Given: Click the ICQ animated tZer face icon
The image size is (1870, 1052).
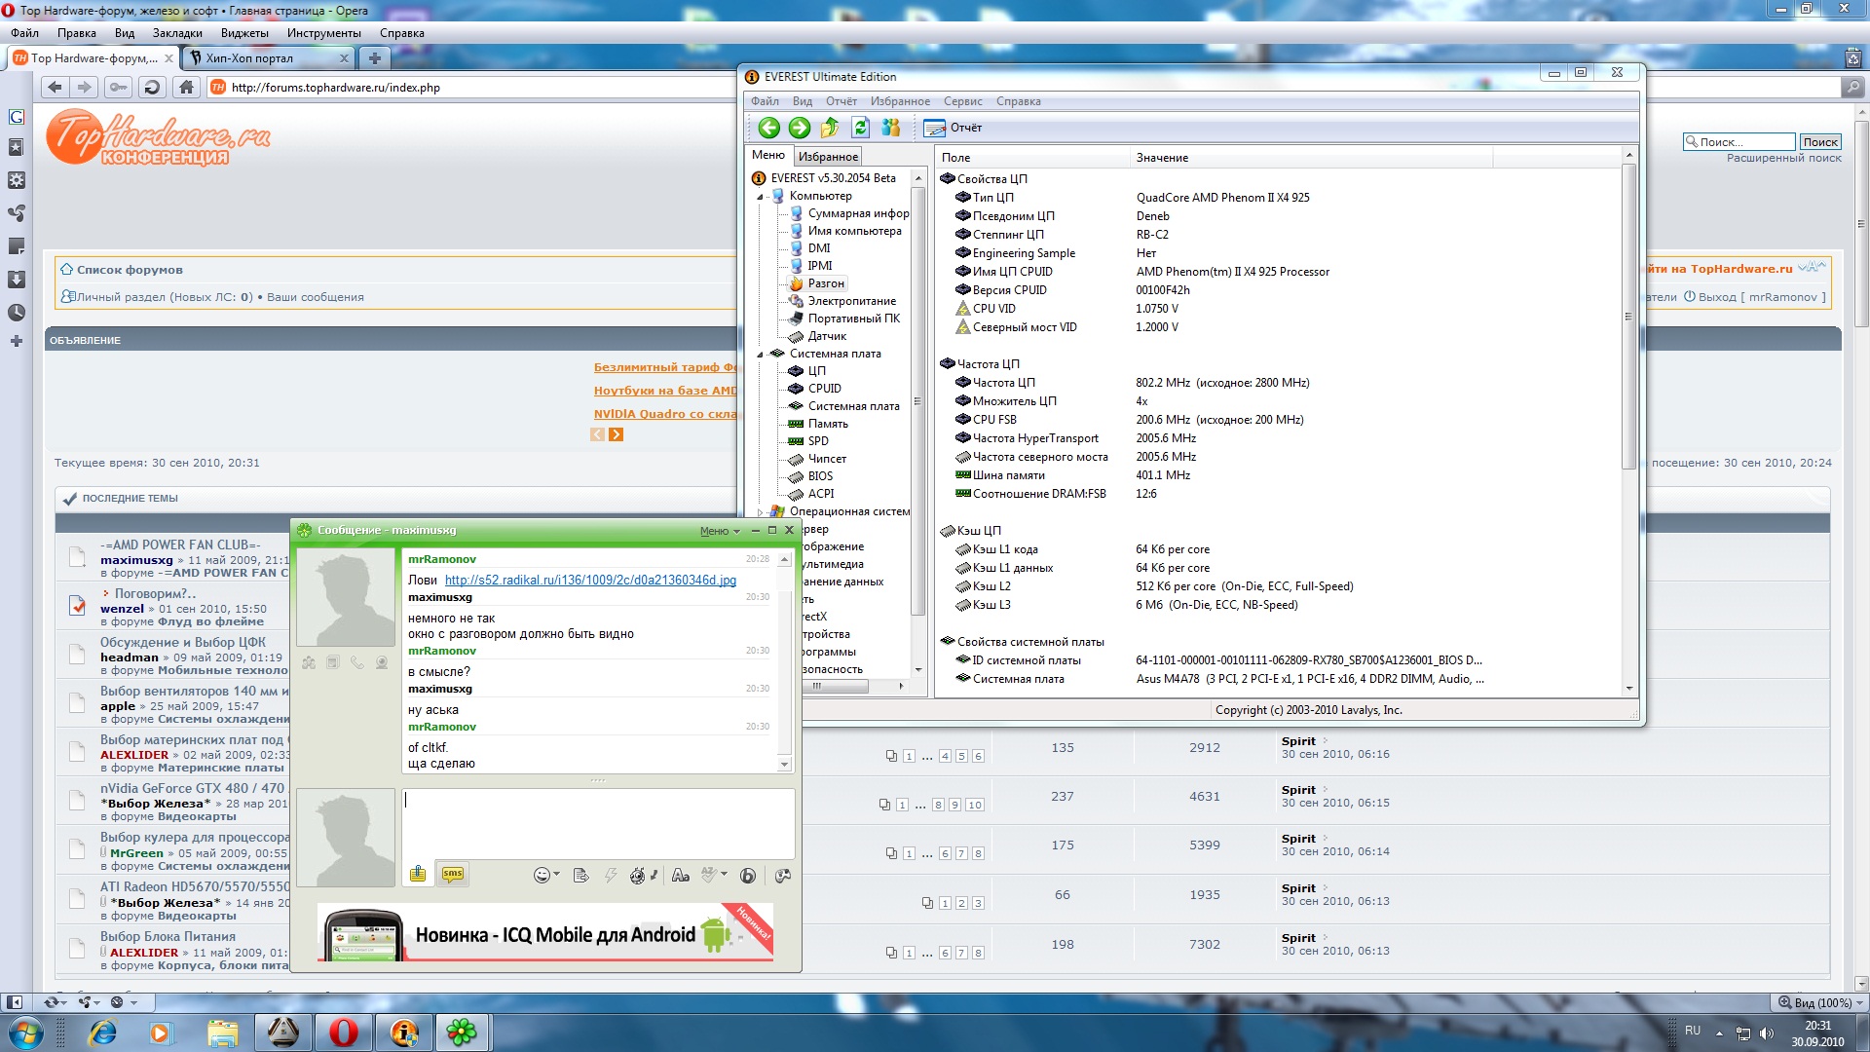Looking at the screenshot, I should click(x=638, y=876).
